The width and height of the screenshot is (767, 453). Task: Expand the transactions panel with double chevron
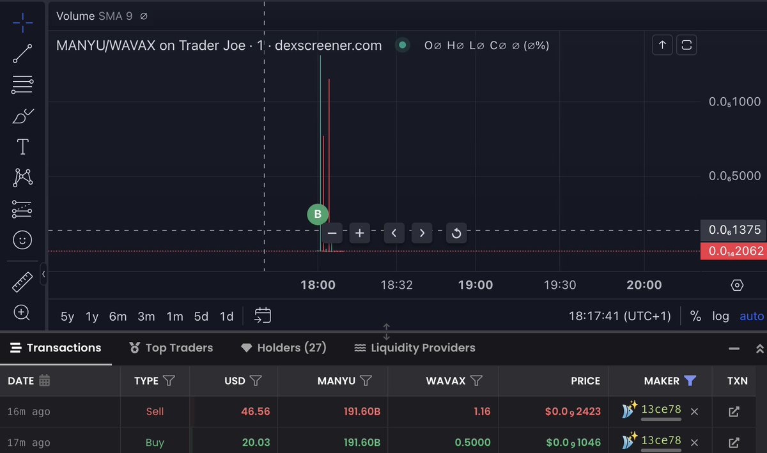coord(759,349)
